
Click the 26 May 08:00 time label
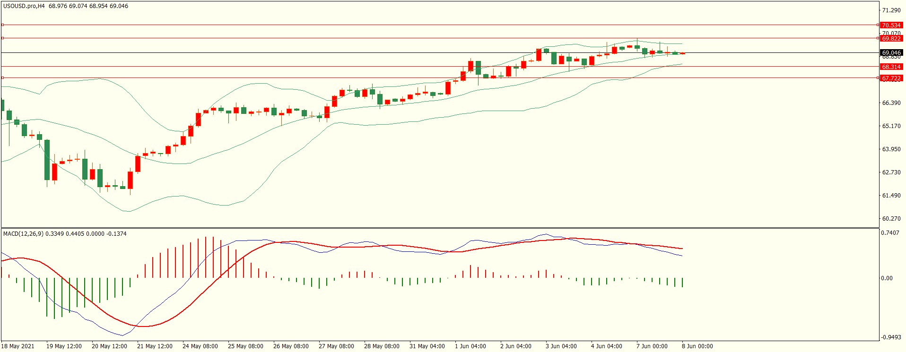tap(291, 346)
